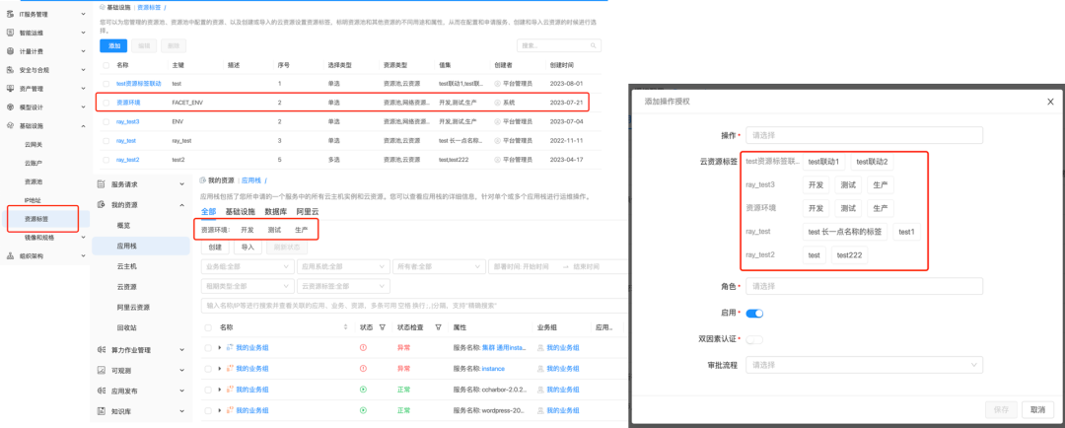
Task: Click the 取消 button in dialog
Action: [1037, 409]
